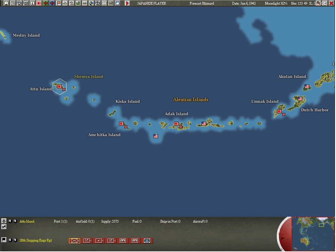Click the "C" button in top bar
The image size is (336, 252).
pos(325,3)
